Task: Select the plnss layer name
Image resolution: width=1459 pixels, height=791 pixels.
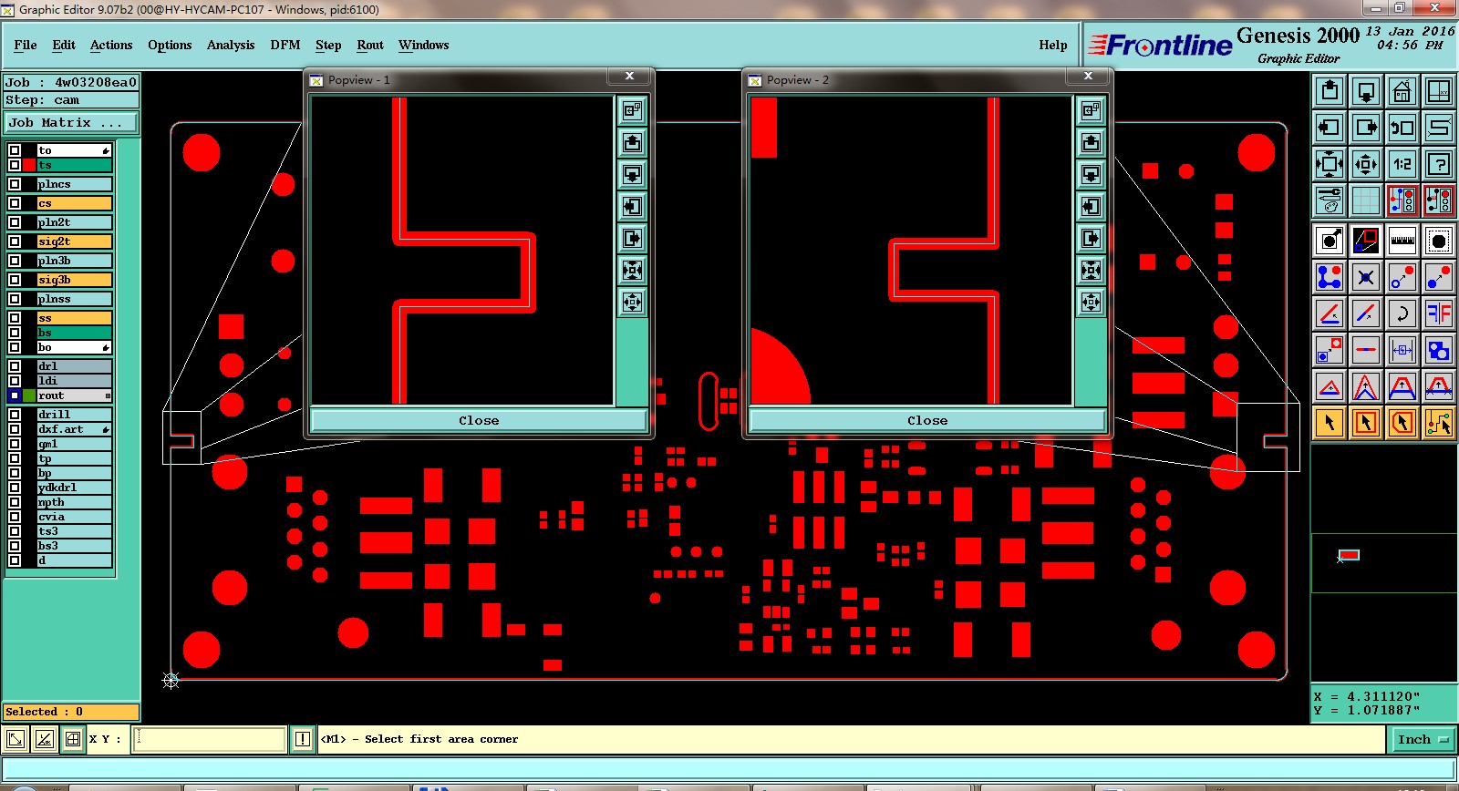Action: pyautogui.click(x=75, y=299)
